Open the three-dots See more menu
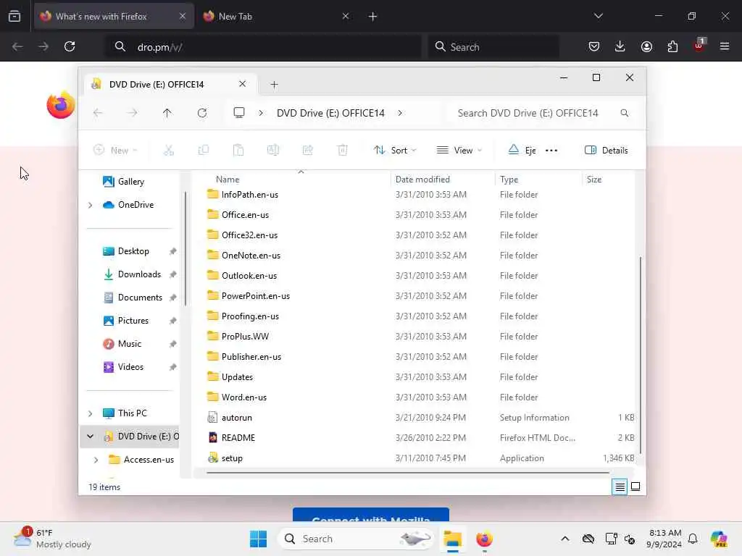This screenshot has width=742, height=556. (551, 151)
